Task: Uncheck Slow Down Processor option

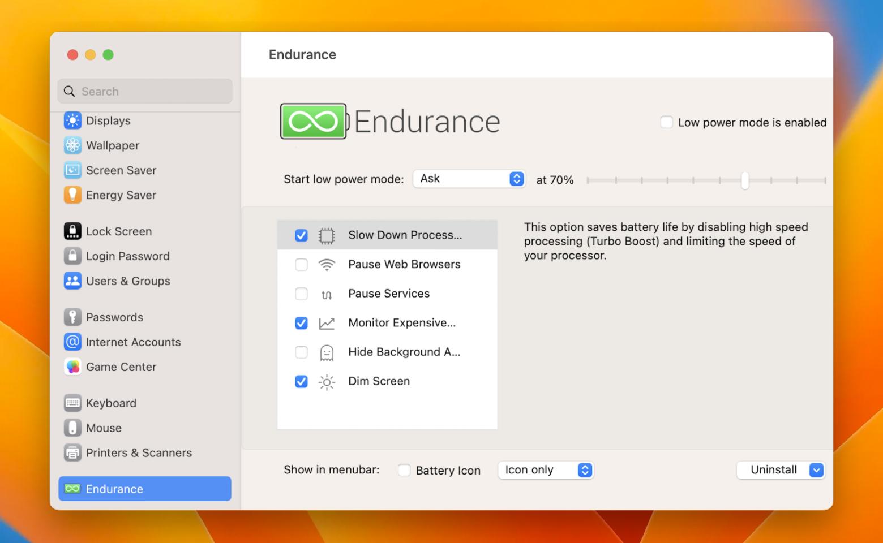Action: (x=302, y=235)
